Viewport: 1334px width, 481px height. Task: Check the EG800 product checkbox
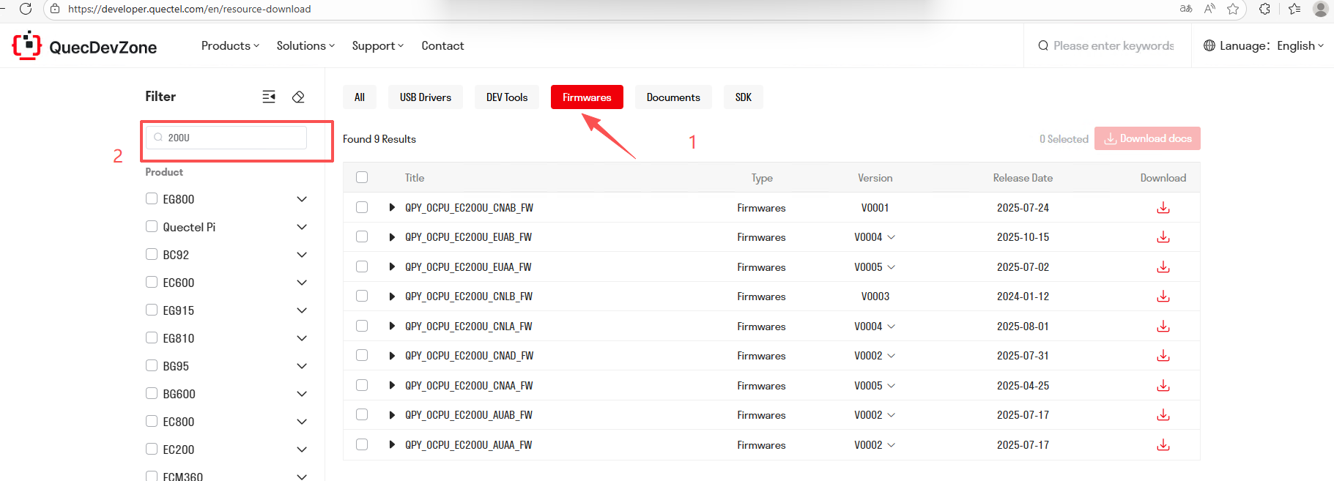152,198
